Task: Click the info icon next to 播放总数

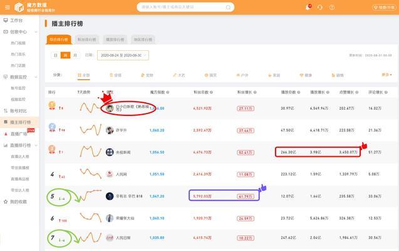Action: (x=299, y=92)
